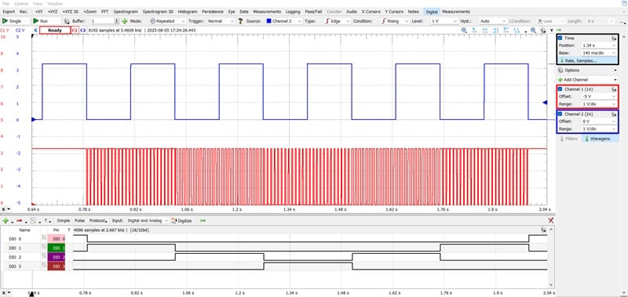Viewport: 628px width, 297px height.
Task: Expand the Options menu
Action: pos(587,70)
